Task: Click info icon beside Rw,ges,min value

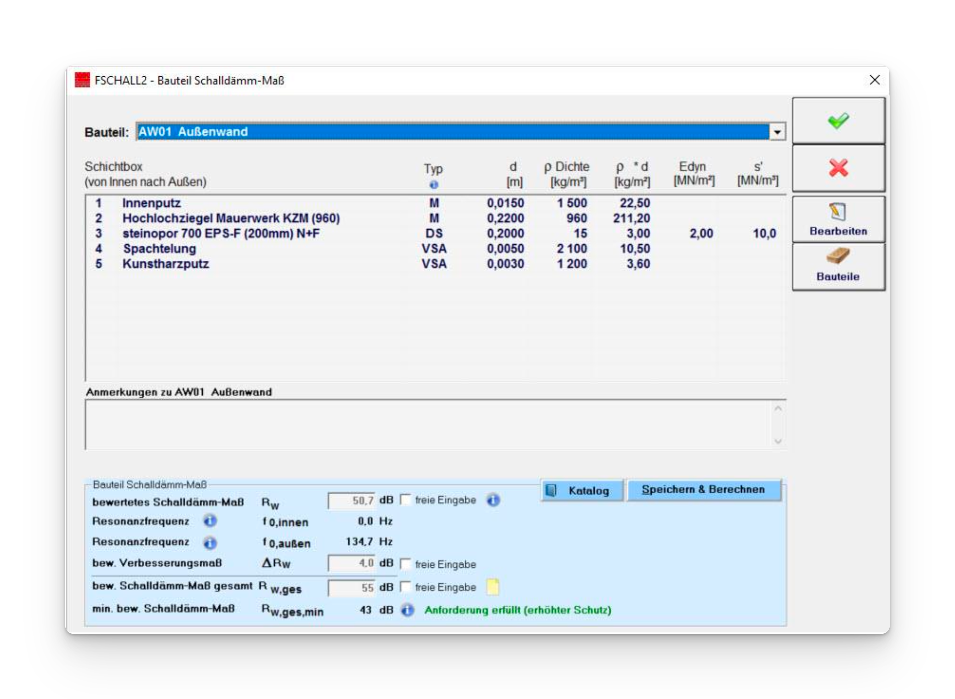Action: [x=407, y=610]
